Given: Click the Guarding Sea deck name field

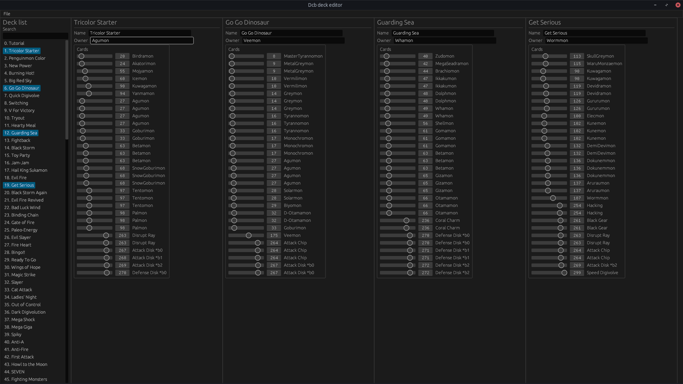Looking at the screenshot, I should pyautogui.click(x=443, y=33).
